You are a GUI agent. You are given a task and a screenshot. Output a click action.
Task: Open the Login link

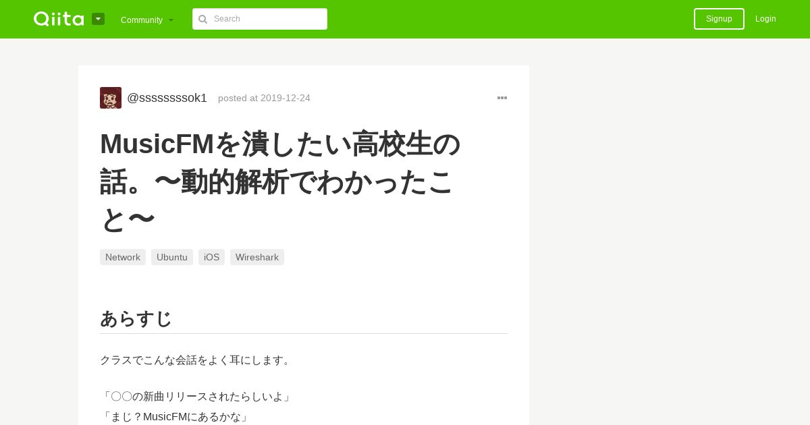(x=765, y=19)
